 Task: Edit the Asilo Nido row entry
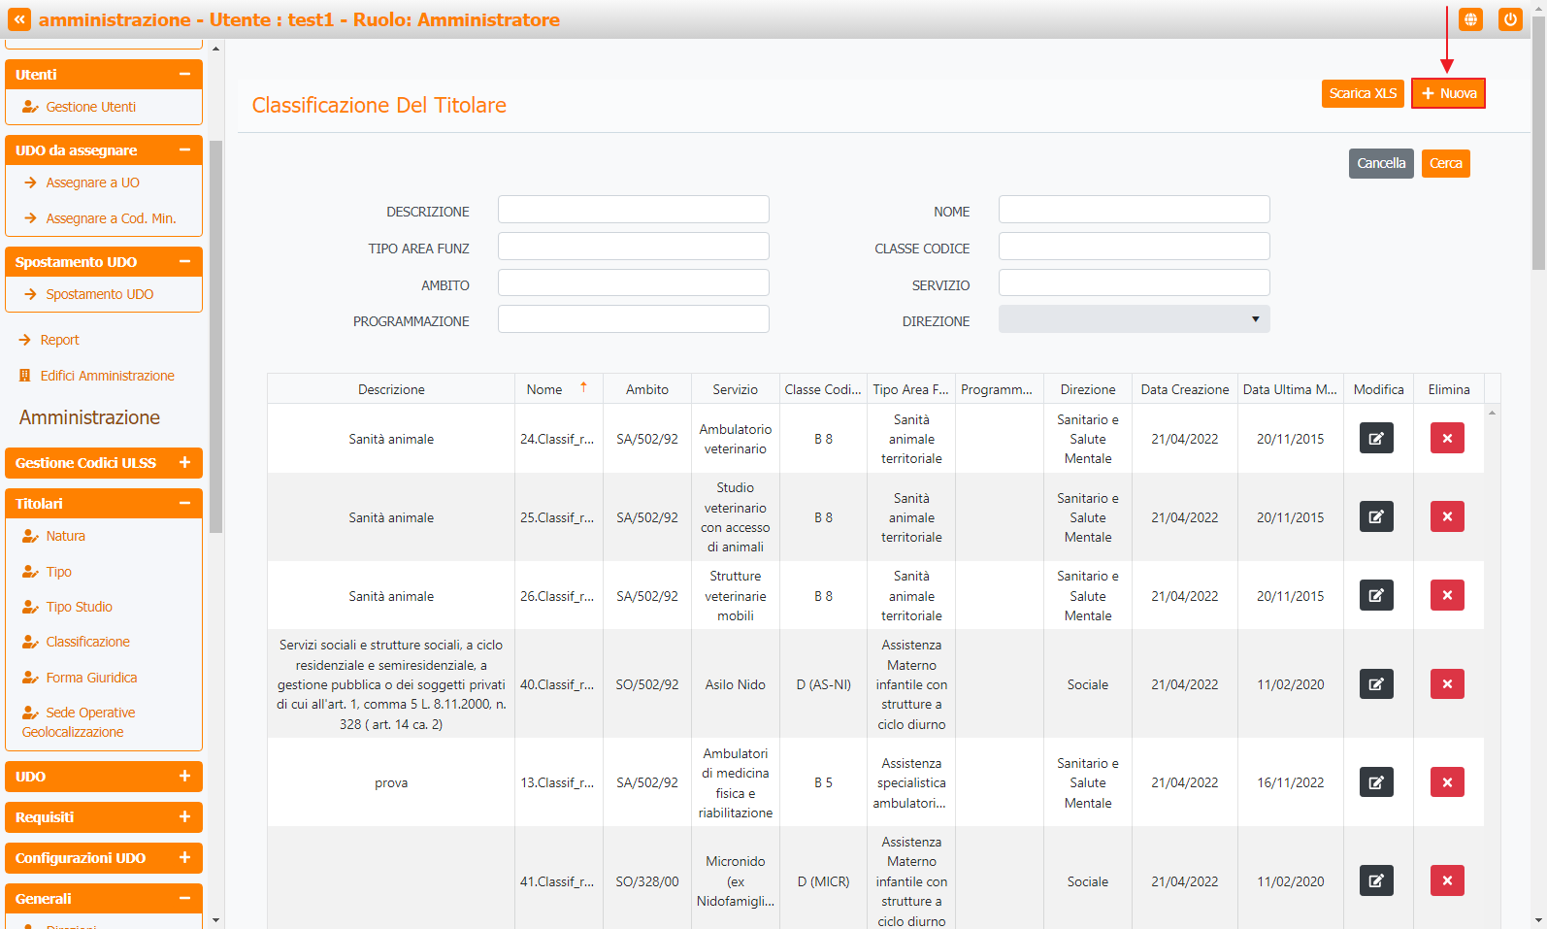point(1376,684)
